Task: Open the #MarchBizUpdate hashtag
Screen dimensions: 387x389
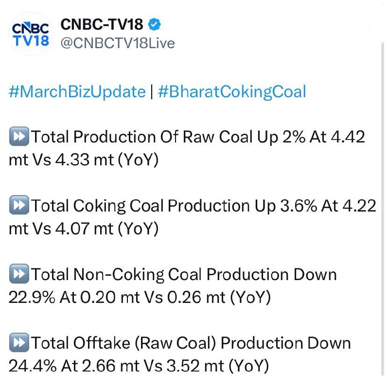Action: pos(77,92)
